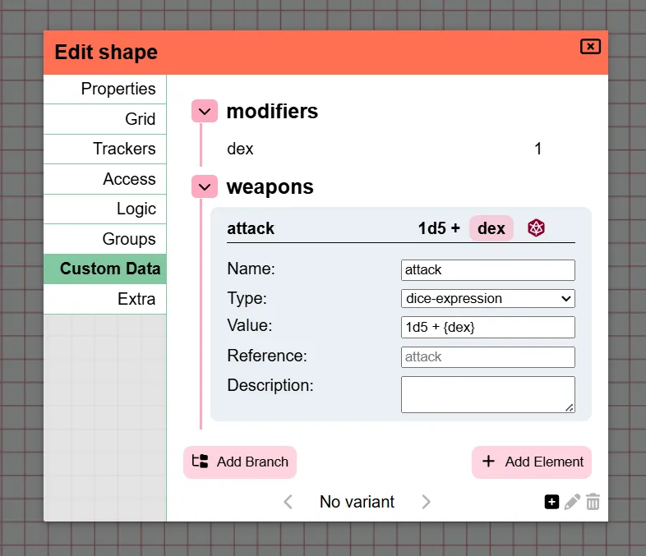Click the dex reference chip
The height and width of the screenshot is (556, 646).
(x=491, y=228)
